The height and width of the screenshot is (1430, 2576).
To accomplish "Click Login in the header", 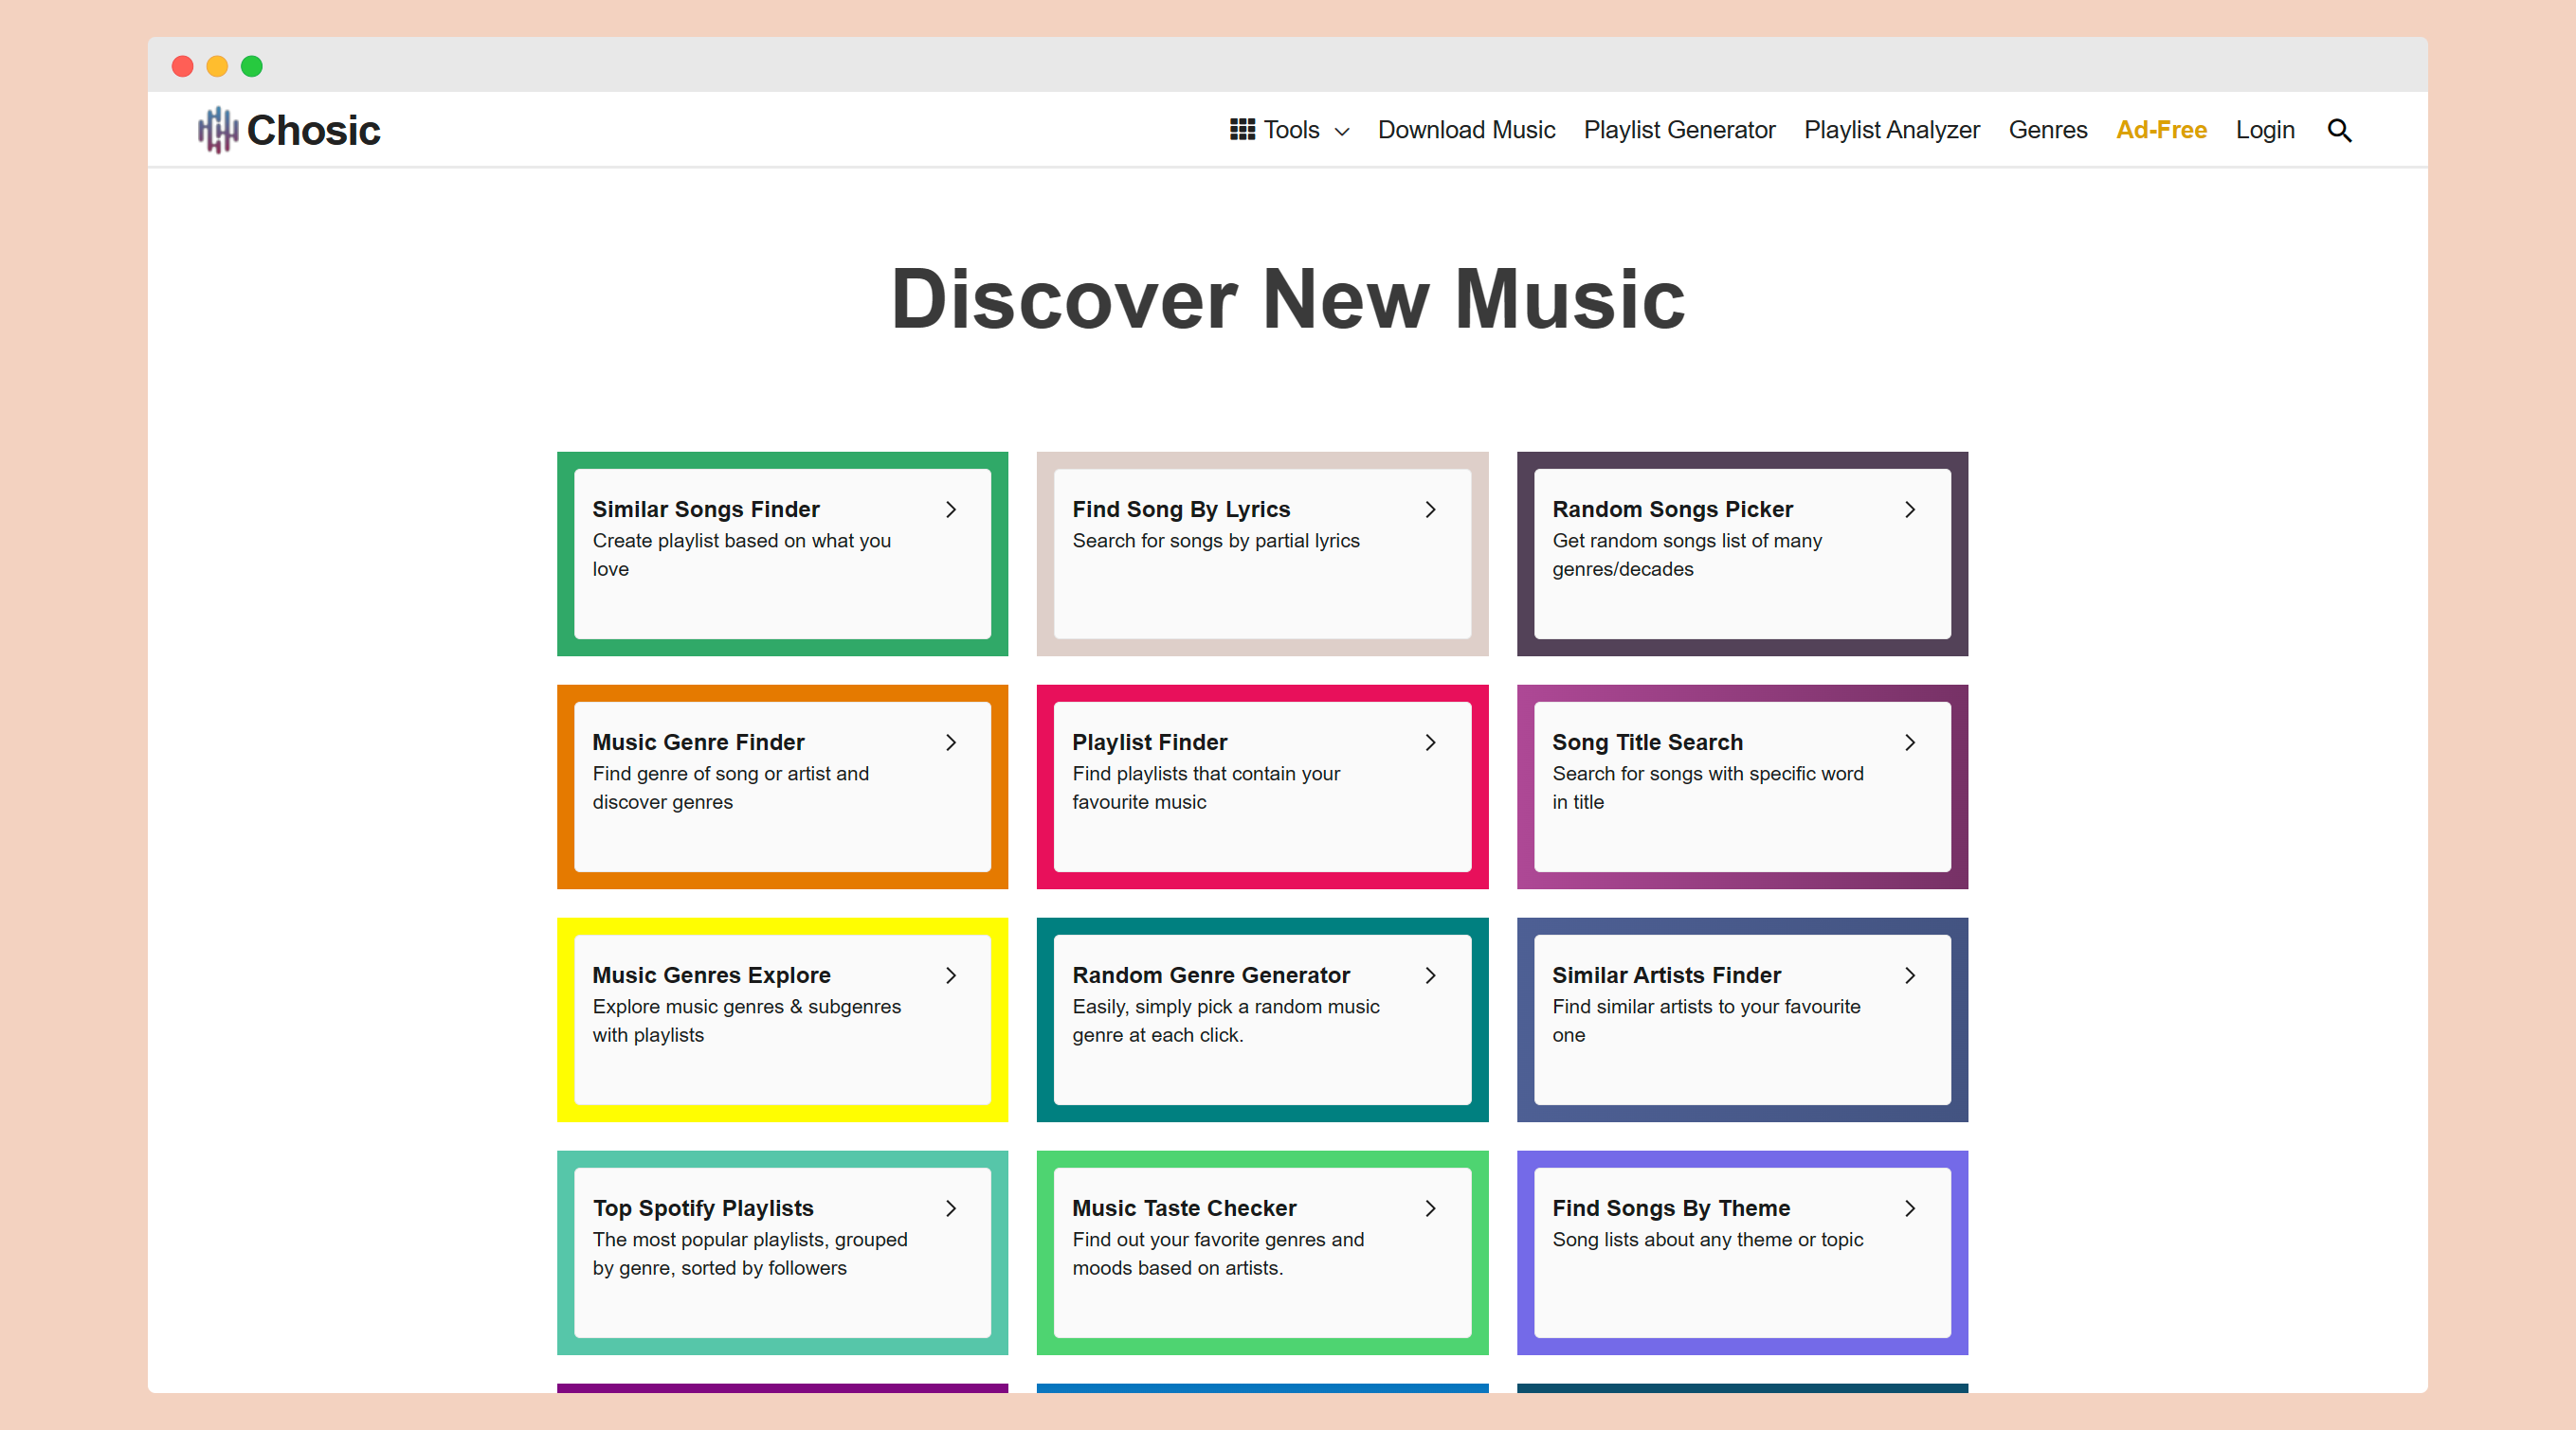I will tap(2264, 130).
